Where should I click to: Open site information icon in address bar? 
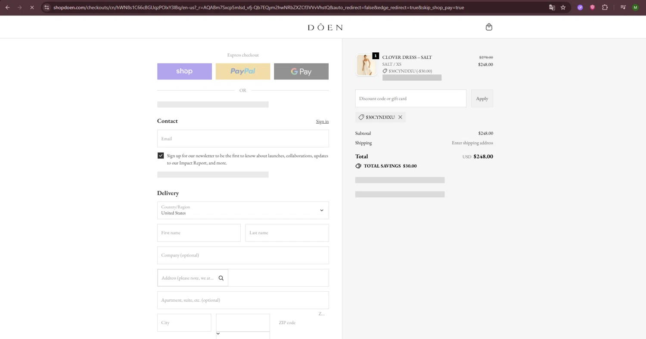(47, 7)
